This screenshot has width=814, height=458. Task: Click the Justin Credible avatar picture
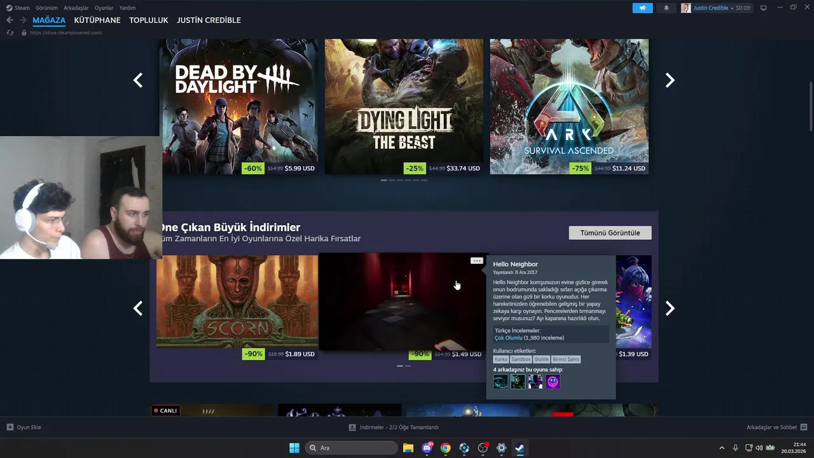click(x=686, y=8)
